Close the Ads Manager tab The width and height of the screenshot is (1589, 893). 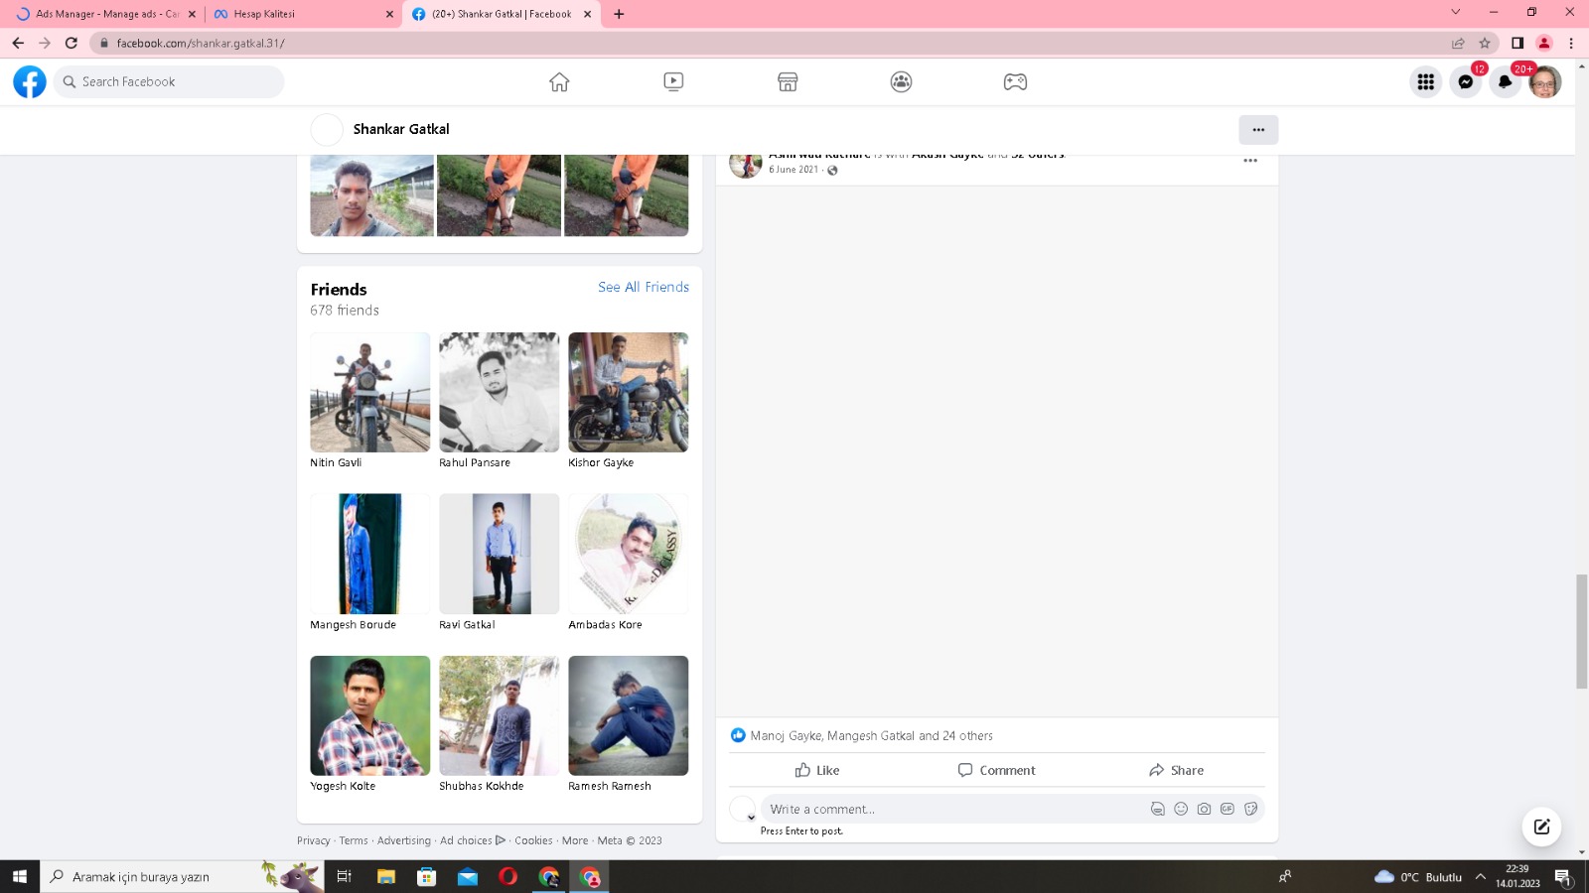click(x=192, y=14)
